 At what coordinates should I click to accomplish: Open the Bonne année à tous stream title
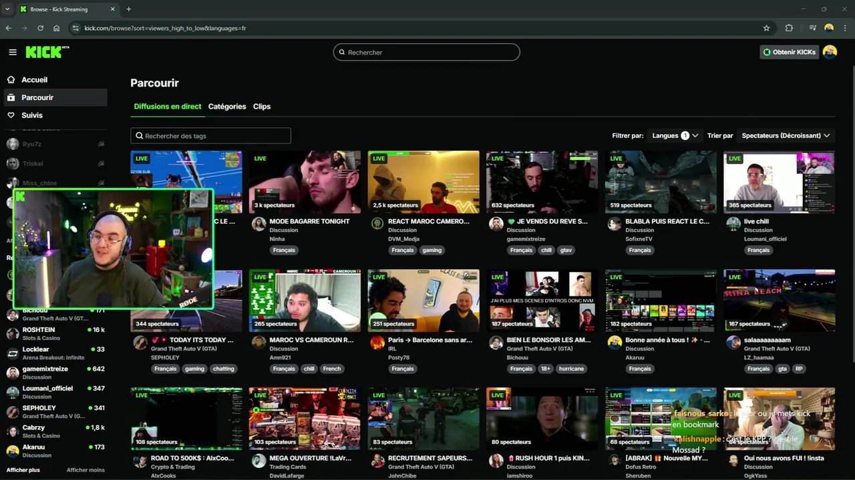click(x=667, y=340)
